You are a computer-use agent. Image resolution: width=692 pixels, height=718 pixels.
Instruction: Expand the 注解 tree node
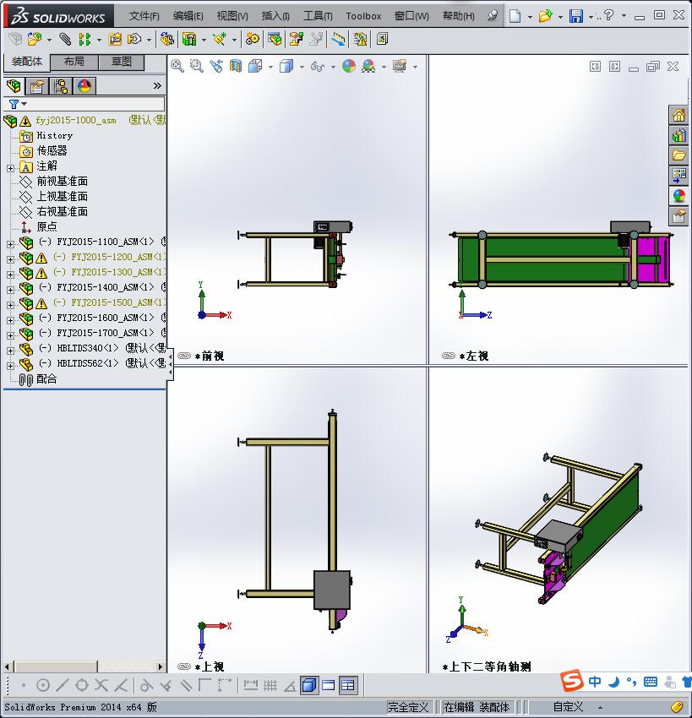[10, 168]
